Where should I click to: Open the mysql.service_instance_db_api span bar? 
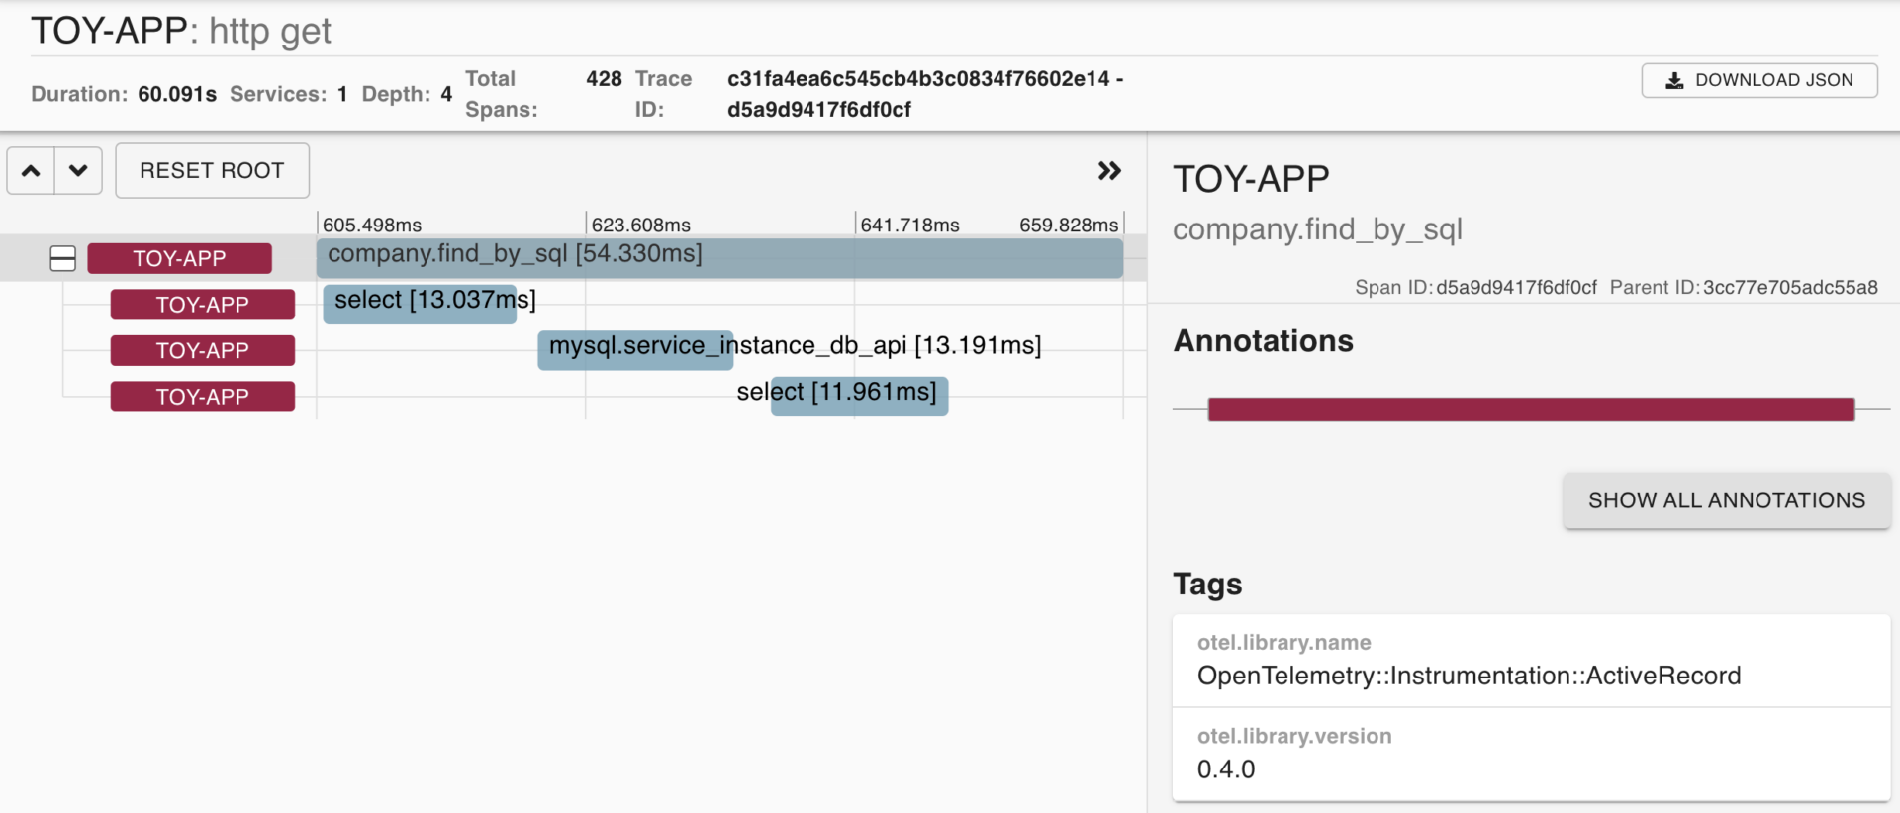pyautogui.click(x=635, y=350)
